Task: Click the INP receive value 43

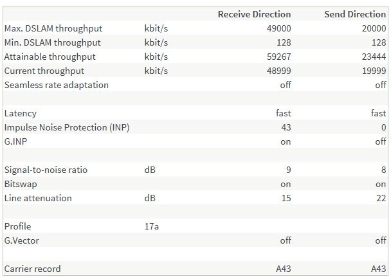Action: coord(286,127)
